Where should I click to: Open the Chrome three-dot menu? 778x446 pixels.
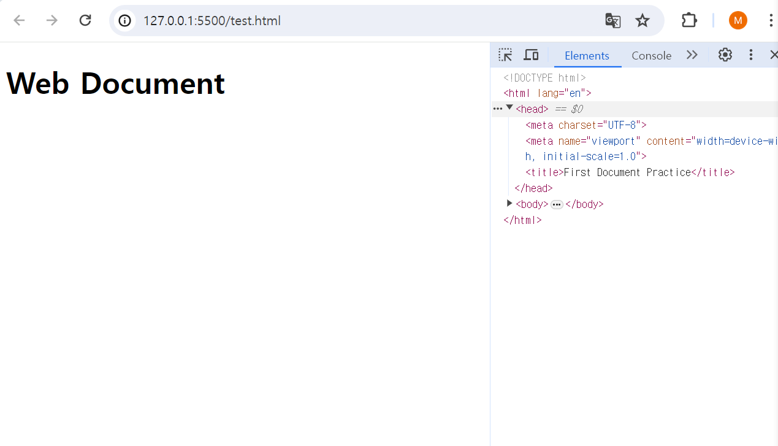(x=771, y=21)
